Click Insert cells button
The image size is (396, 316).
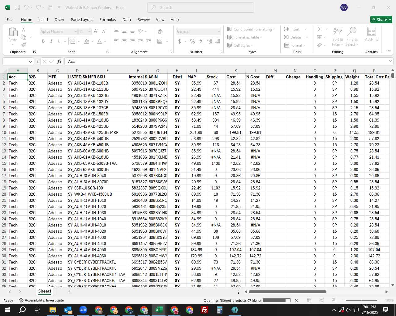292,29
